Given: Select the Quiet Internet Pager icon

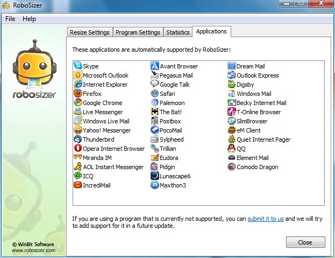Looking at the screenshot, I should 232,140.
